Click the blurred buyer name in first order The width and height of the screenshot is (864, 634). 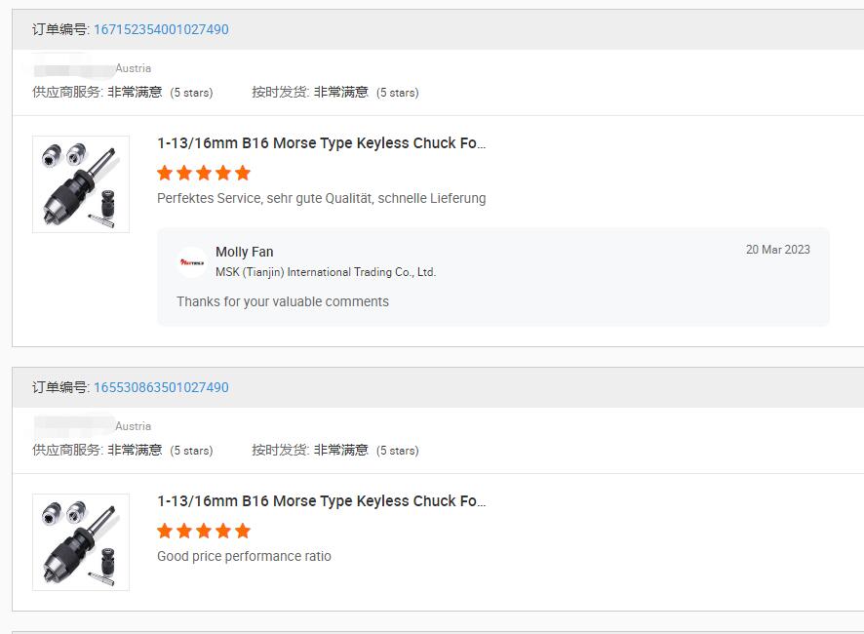click(73, 68)
